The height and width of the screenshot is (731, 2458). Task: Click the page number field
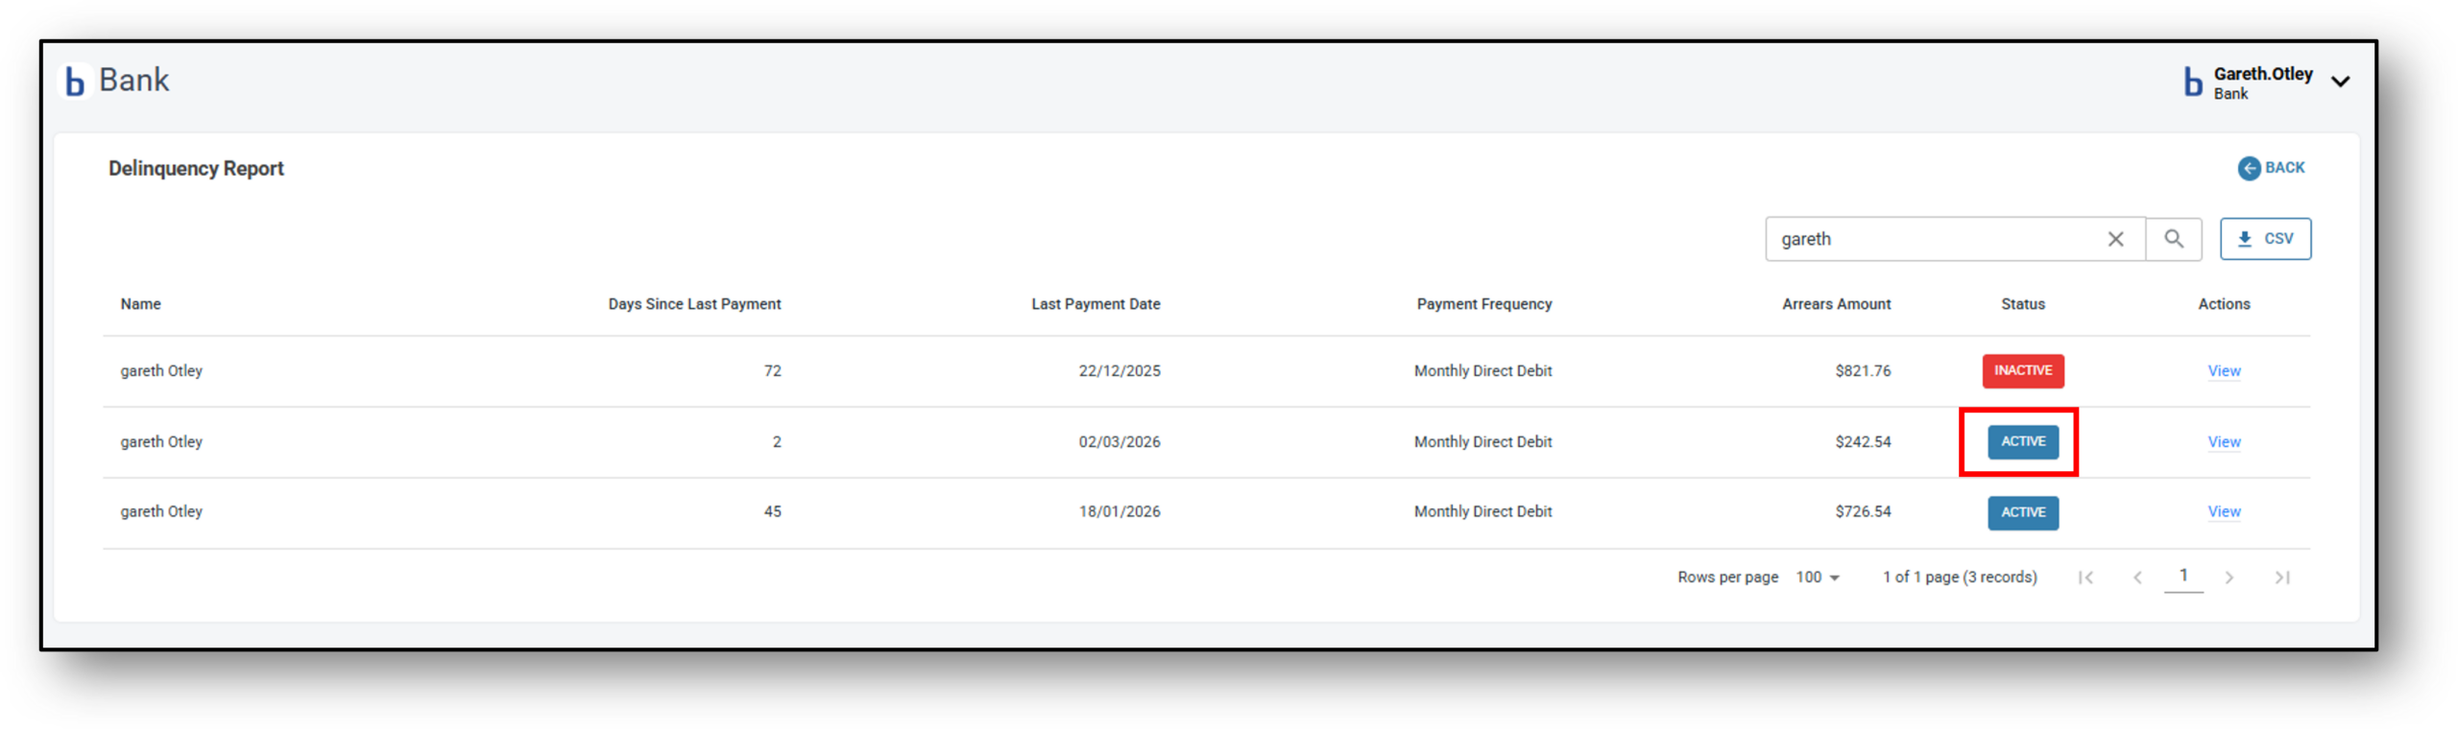(x=2183, y=577)
